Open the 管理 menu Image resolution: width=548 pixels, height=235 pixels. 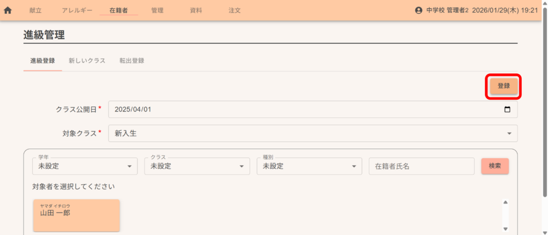pyautogui.click(x=157, y=10)
